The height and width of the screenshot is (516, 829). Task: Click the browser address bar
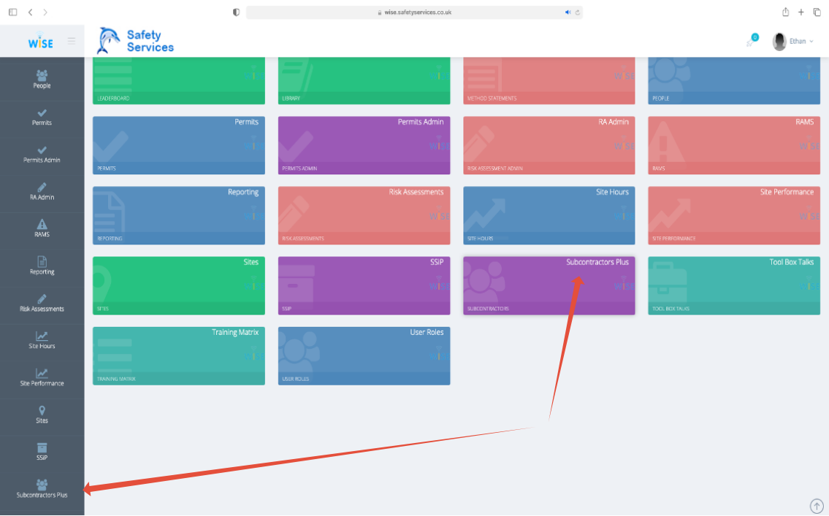coord(415,12)
